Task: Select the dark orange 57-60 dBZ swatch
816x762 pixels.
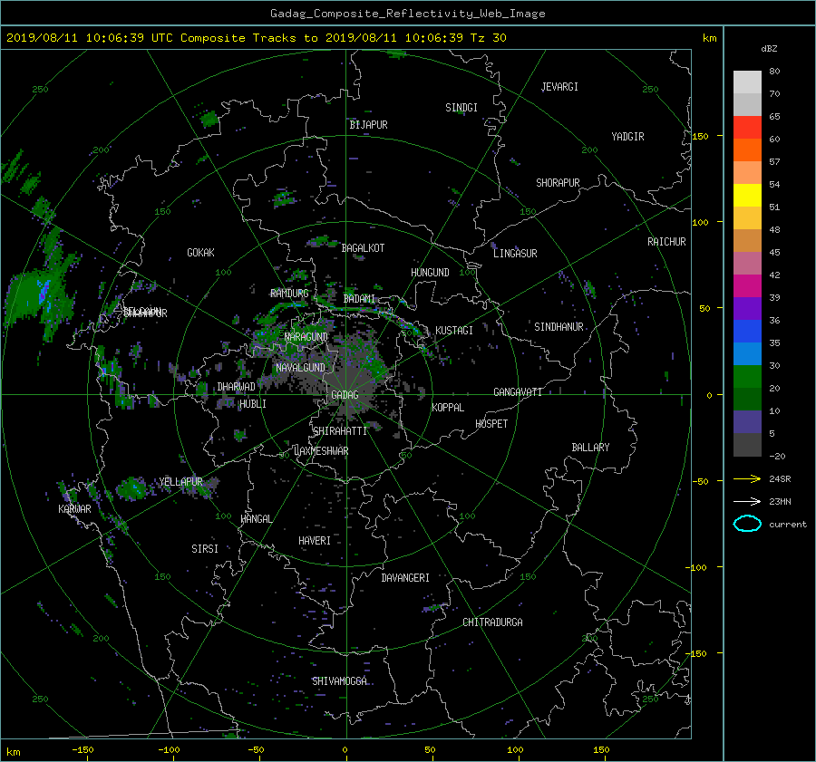Action: click(747, 150)
